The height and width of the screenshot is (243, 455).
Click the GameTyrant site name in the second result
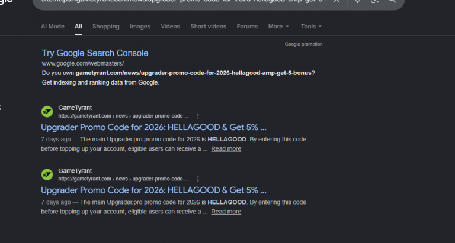click(75, 171)
